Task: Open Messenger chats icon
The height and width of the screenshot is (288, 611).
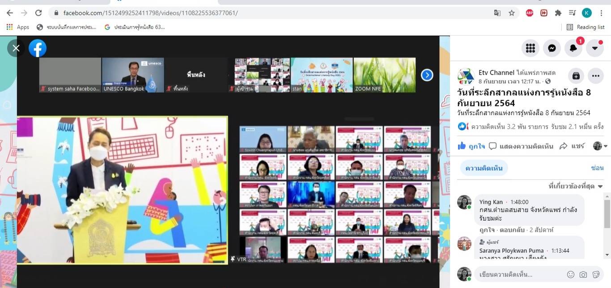Action: [552, 48]
